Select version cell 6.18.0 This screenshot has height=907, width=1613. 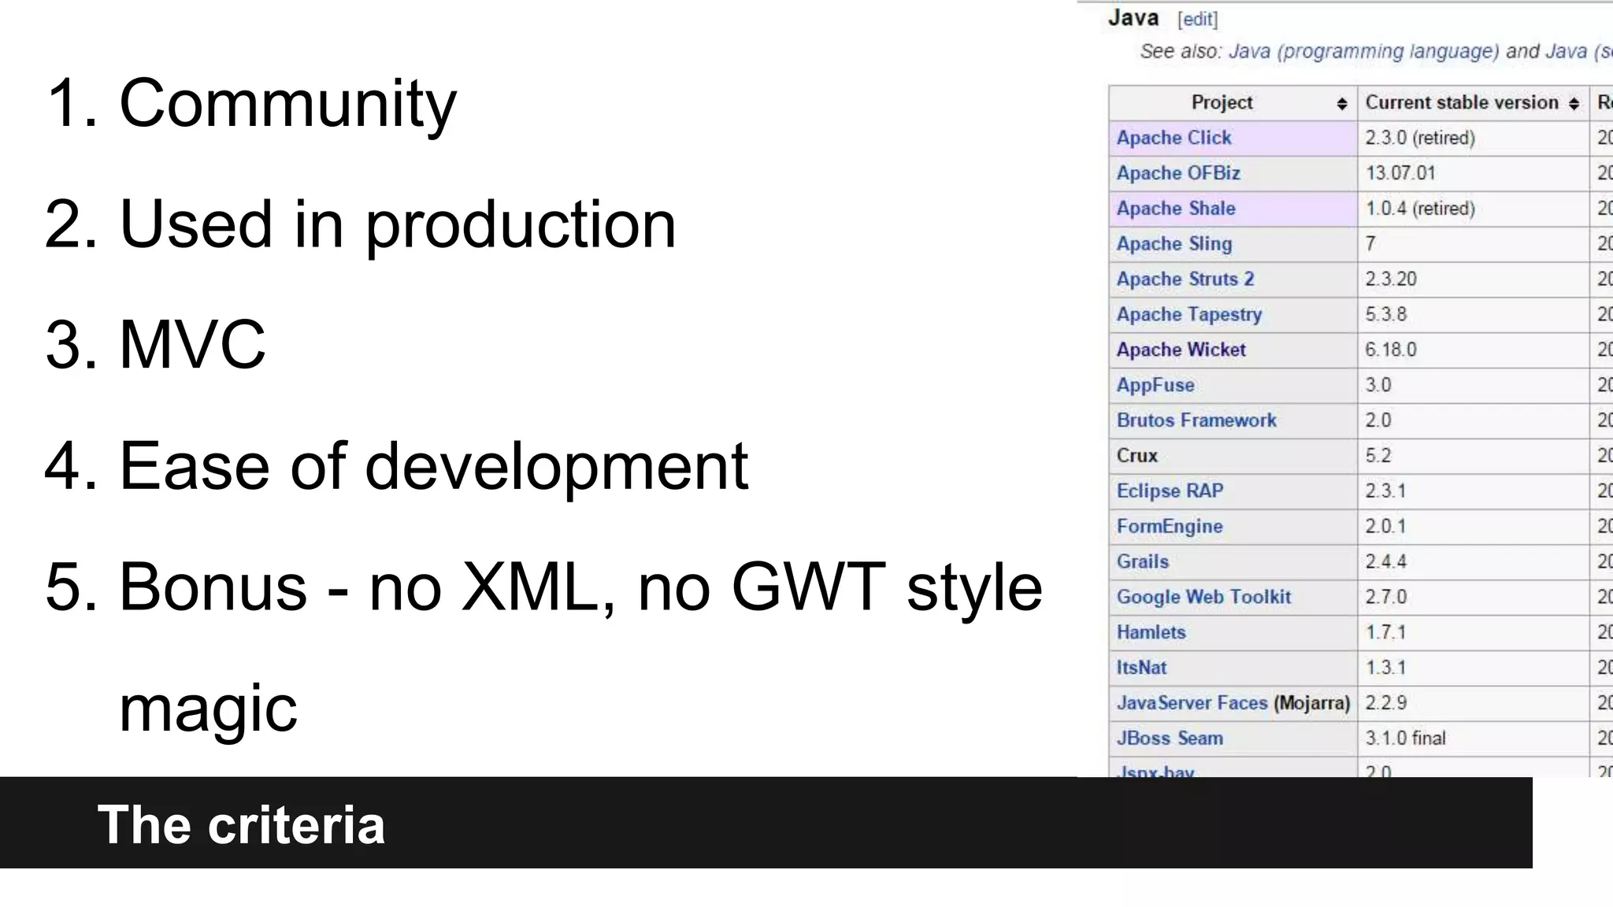1474,350
